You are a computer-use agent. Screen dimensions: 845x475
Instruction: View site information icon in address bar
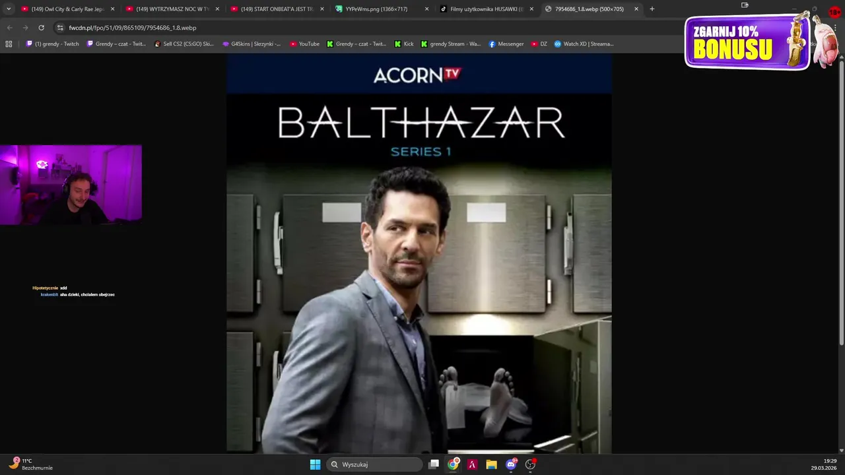click(60, 28)
